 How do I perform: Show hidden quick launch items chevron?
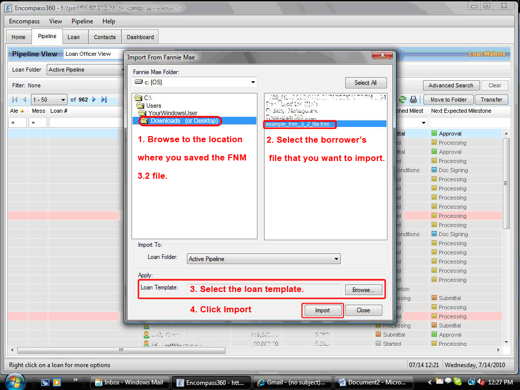[x=75, y=380]
